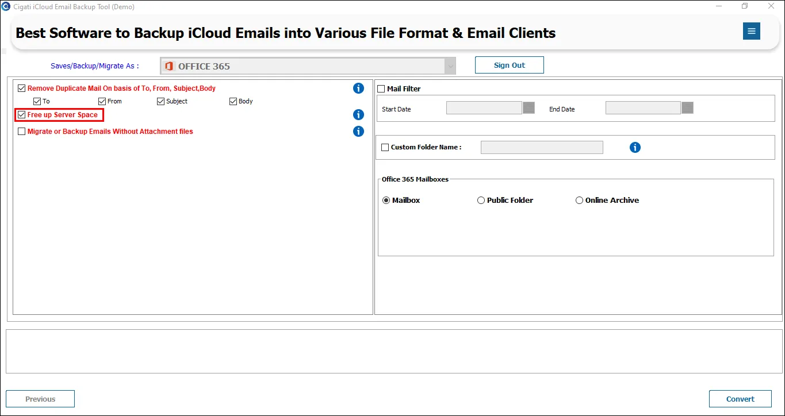Click the Custom Folder Name text field
Viewport: 785px width, 416px height.
pos(542,148)
